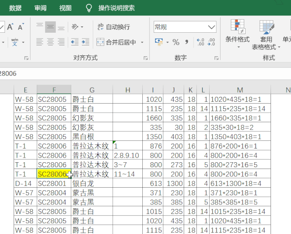The height and width of the screenshot is (234, 291).
Task: Expand the 合并后居中 dropdown arrow
Action: [142, 42]
